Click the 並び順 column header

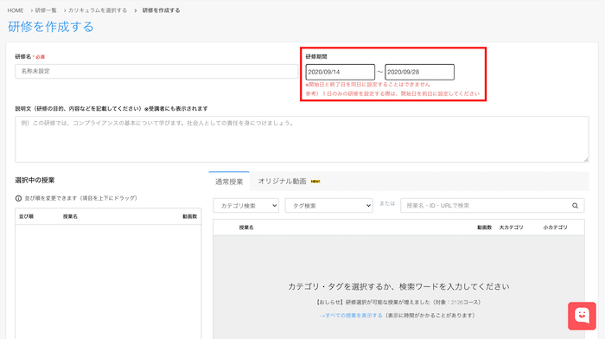[26, 216]
